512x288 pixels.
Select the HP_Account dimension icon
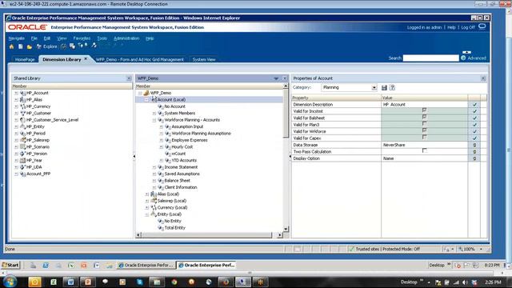click(x=22, y=93)
